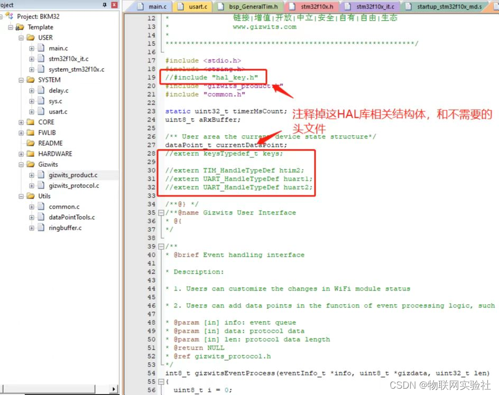Click the Template target folder icon

pos(20,27)
